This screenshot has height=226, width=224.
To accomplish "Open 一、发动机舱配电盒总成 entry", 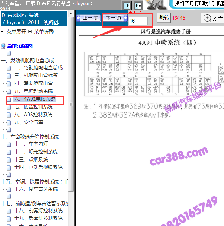I will point(28,60).
